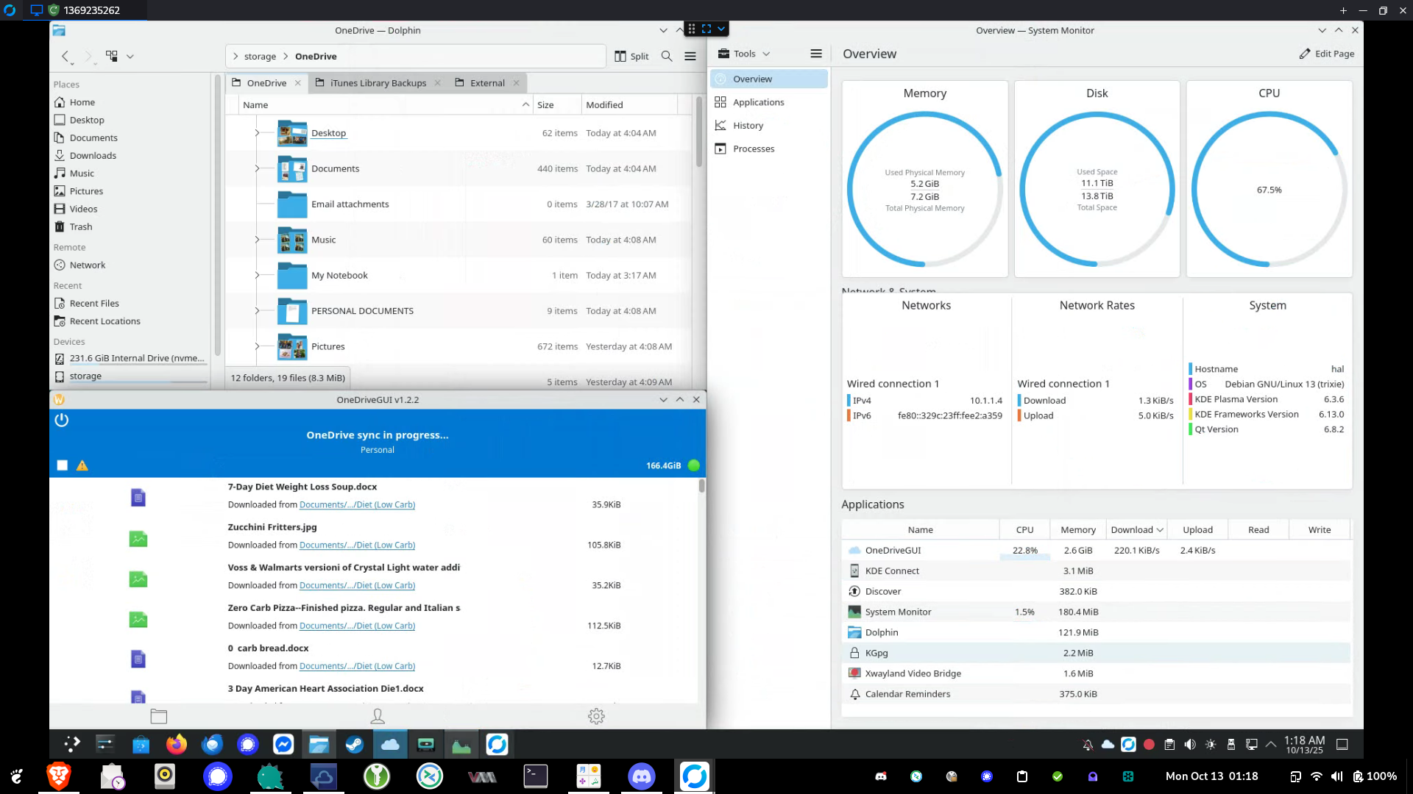Open OneDriveGUI settings gear icon
The width and height of the screenshot is (1413, 794).
point(596,716)
